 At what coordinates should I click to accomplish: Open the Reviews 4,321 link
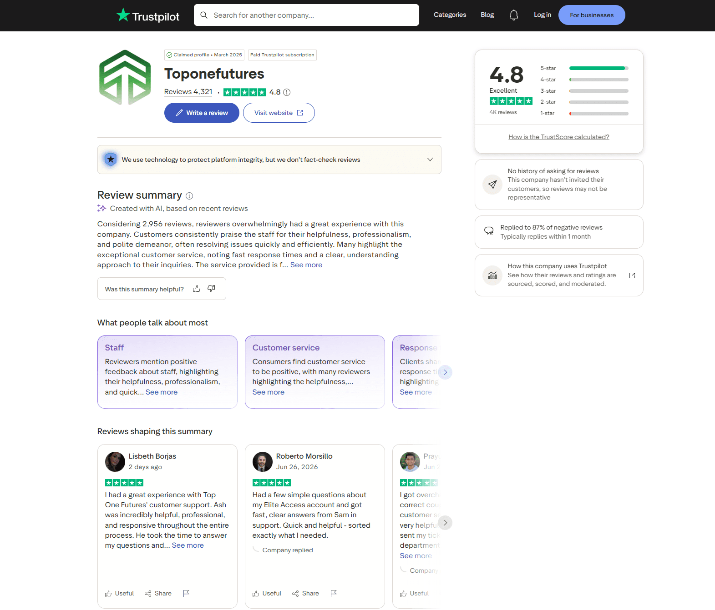pyautogui.click(x=188, y=92)
